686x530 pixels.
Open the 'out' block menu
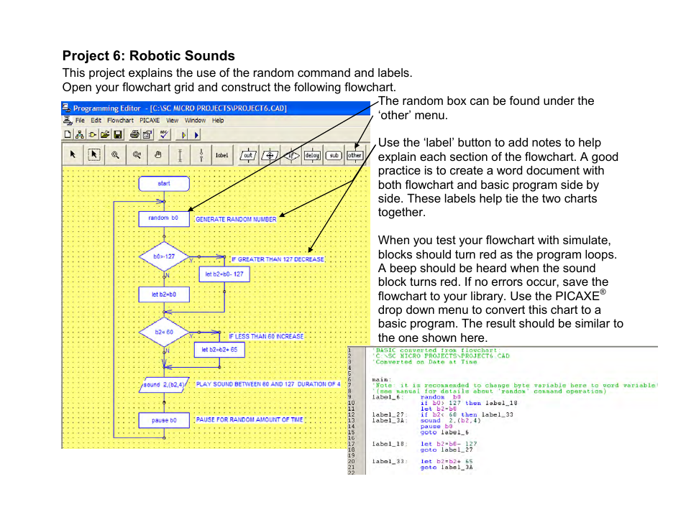click(x=248, y=155)
